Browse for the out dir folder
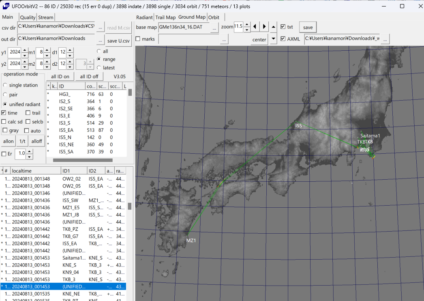This screenshot has width=424, height=301. tap(101, 39)
